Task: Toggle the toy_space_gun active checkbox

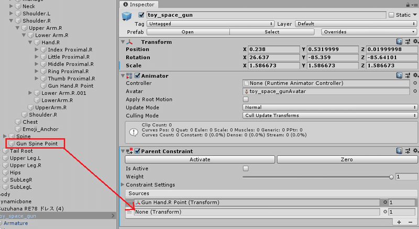Action: (141, 15)
